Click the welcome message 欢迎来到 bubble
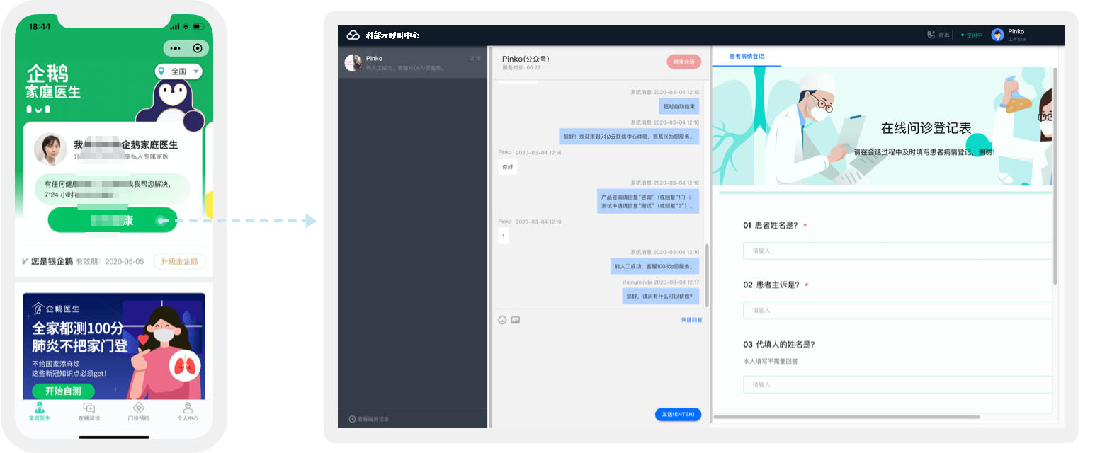This screenshot has width=1095, height=453. click(x=630, y=137)
